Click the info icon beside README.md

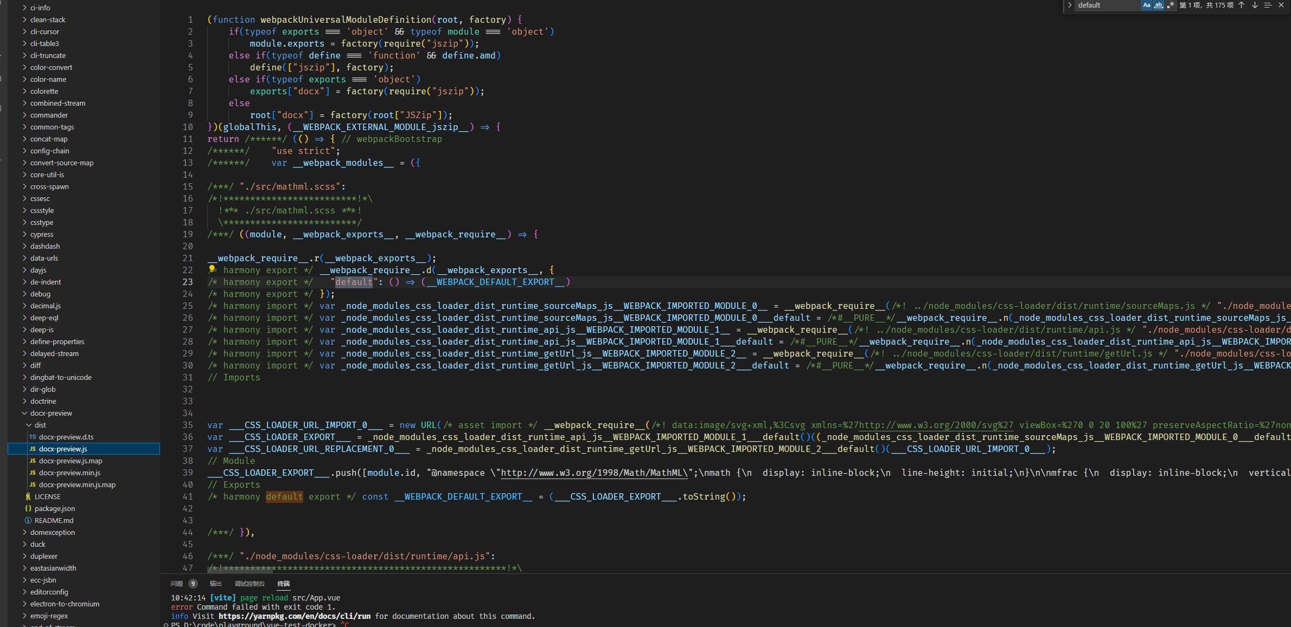pos(28,520)
